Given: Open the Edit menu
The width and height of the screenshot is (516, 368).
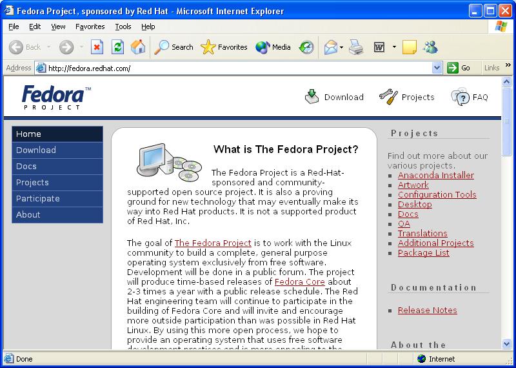Looking at the screenshot, I should (35, 26).
